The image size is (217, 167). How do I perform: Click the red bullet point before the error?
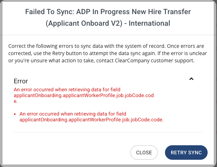15,114
